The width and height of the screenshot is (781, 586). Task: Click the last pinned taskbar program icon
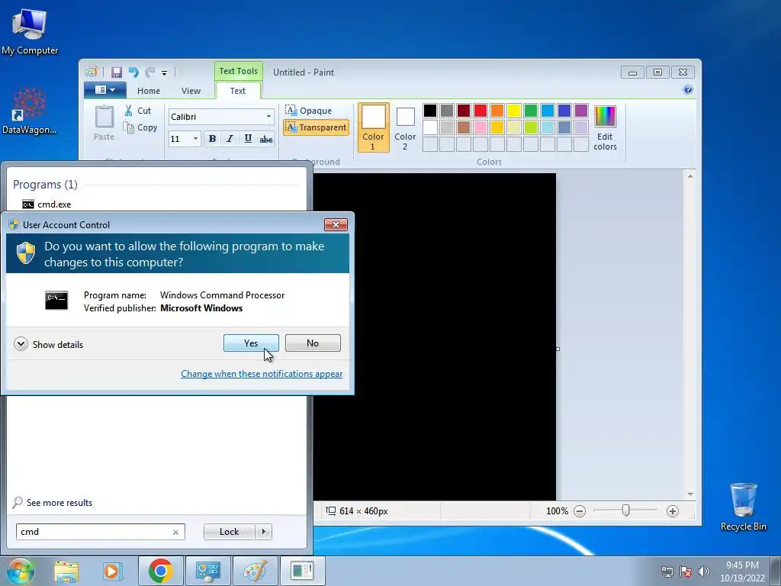click(302, 571)
